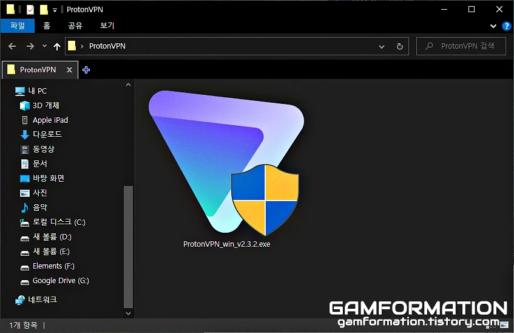
Task: Add a new tab with plus icon
Action: [86, 70]
